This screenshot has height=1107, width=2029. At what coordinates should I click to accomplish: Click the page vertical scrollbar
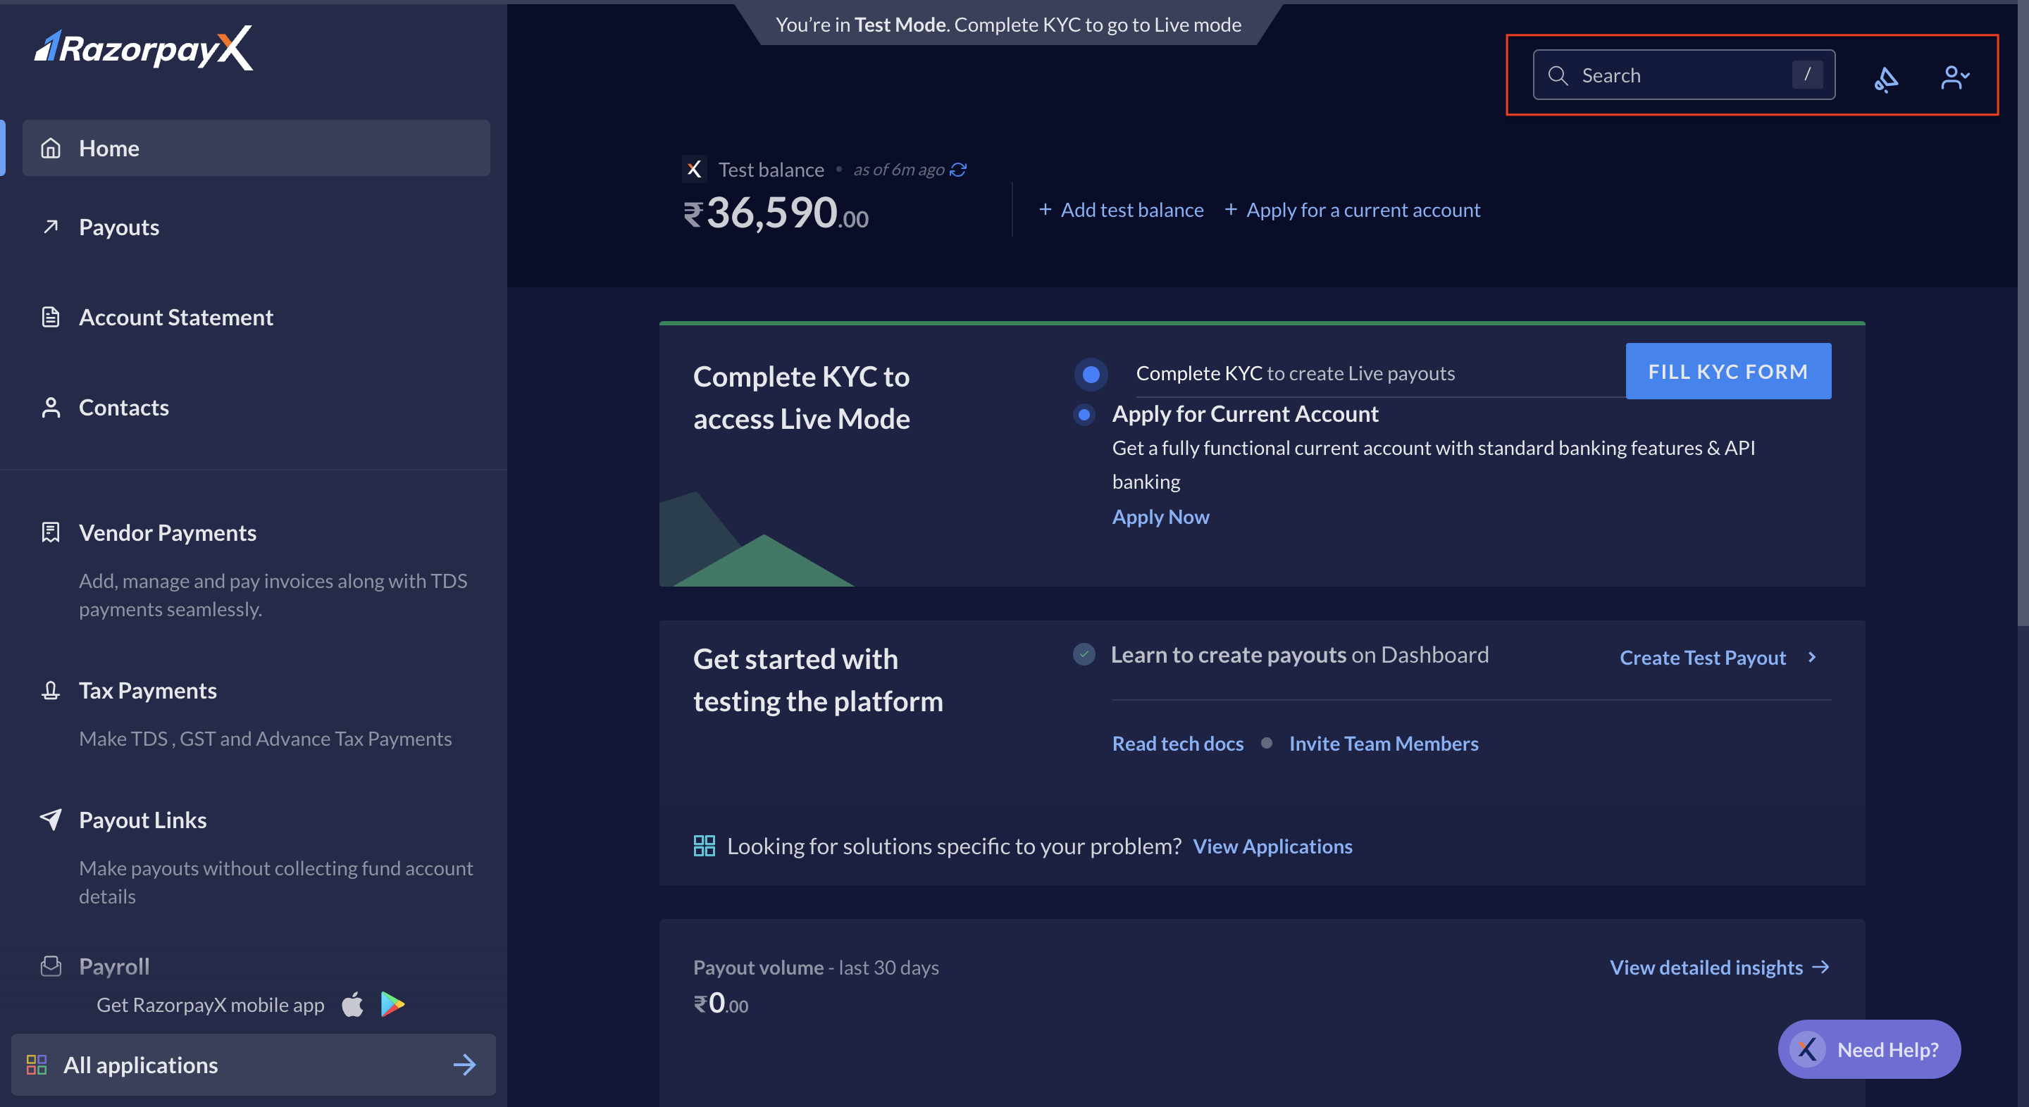pos(2023,315)
